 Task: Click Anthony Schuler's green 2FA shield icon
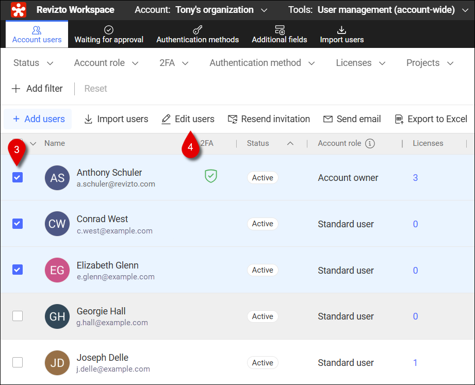click(x=211, y=176)
